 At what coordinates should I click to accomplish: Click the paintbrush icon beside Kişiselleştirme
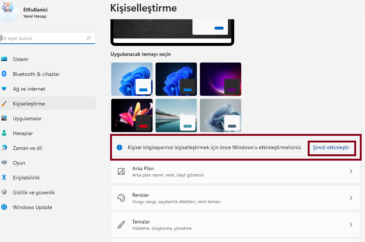[x=4, y=104]
